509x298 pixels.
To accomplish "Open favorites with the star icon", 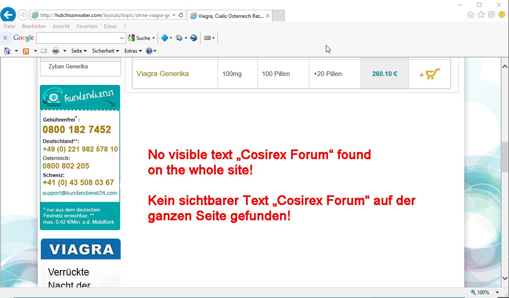I will tap(481, 15).
